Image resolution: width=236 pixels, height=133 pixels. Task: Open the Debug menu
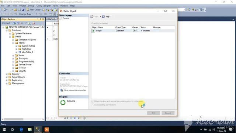point(31,6)
